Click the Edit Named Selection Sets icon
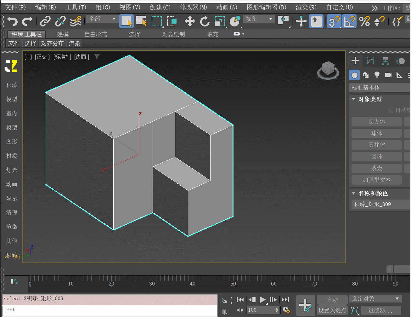Image resolution: width=411 pixels, height=317 pixels. (397, 21)
